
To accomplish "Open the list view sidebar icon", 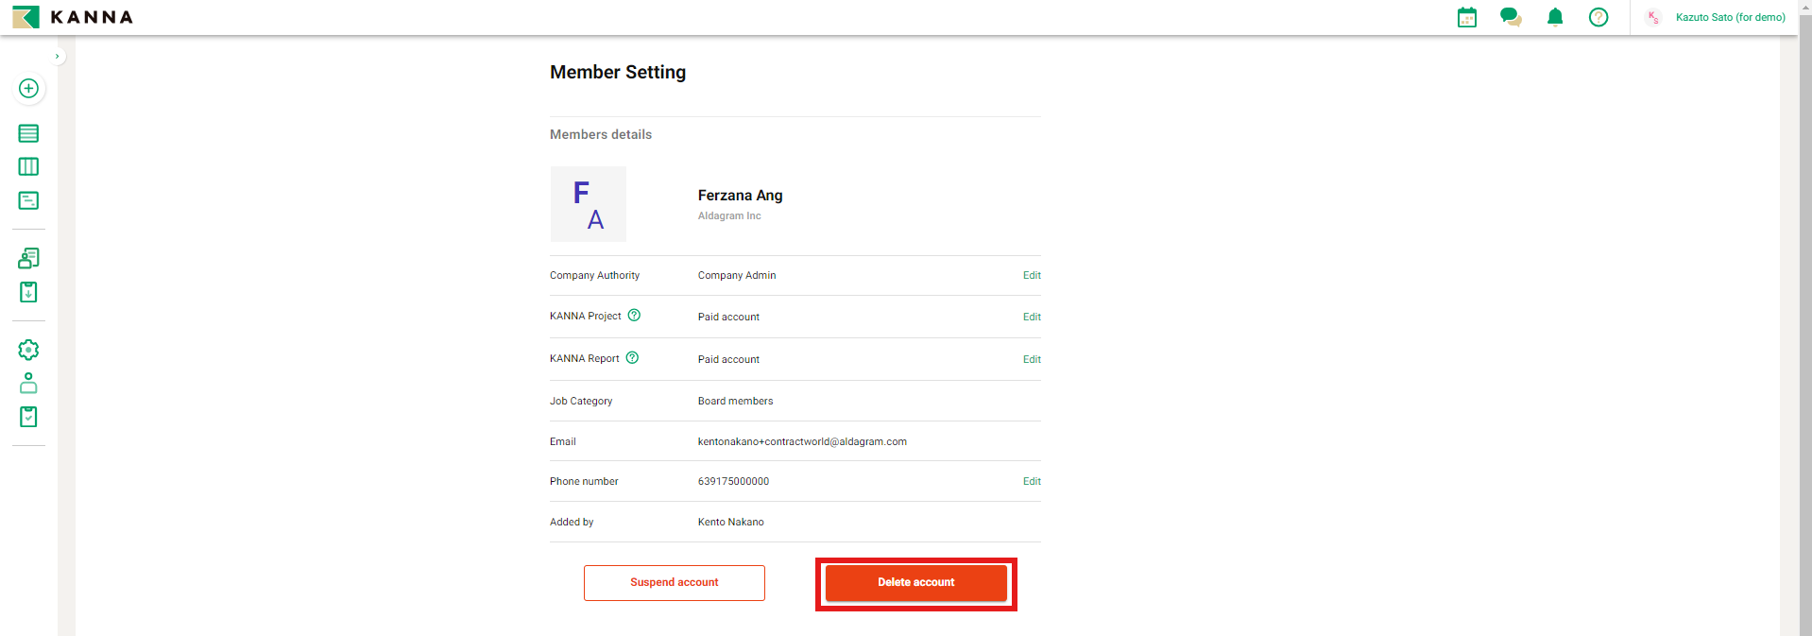I will point(28,133).
